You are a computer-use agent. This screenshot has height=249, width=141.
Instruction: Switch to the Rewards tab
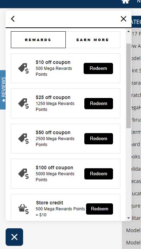[38, 40]
